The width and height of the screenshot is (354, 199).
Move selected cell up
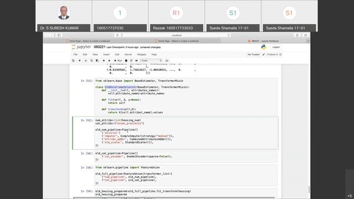(103, 61)
